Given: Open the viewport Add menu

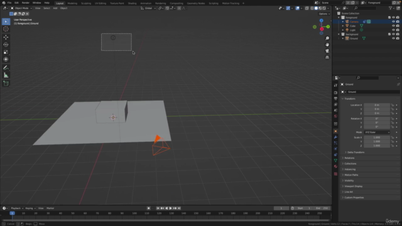Looking at the screenshot, I should 55,8.
